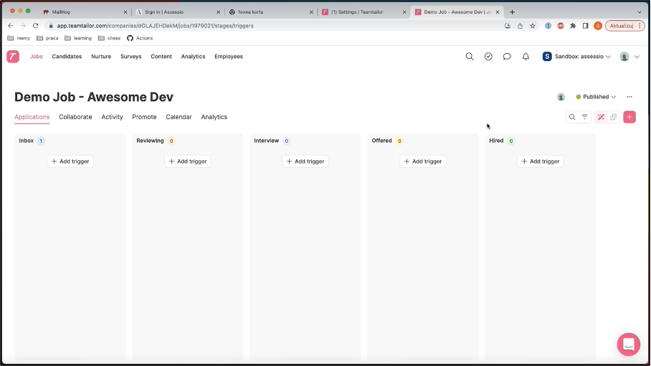
Task: Go to Candidates in the top navigation
Action: point(67,57)
